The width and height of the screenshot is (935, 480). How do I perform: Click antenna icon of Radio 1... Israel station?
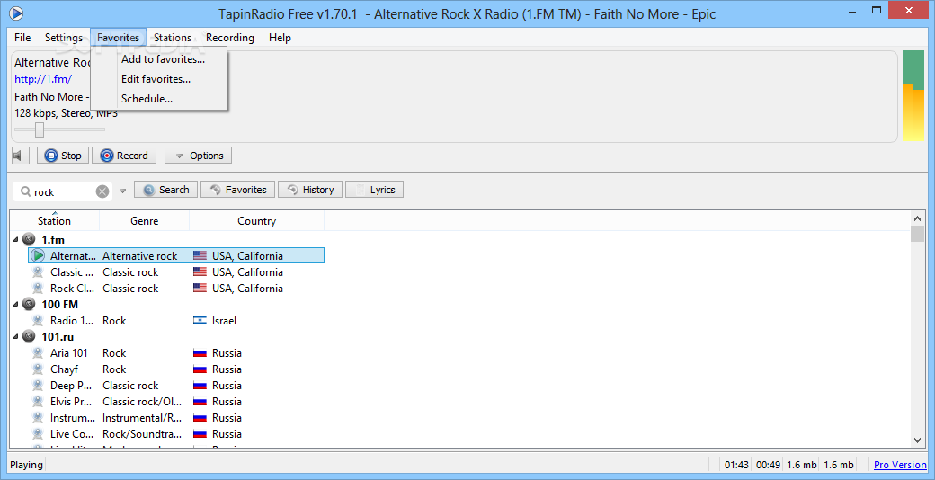(38, 320)
